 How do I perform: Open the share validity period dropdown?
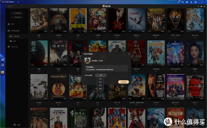tap(101, 75)
